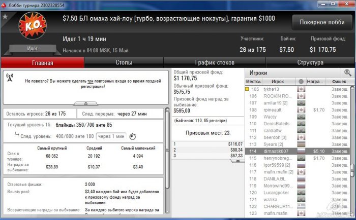Screen dimensions: 356x220
Task: Sort players by Награда column
Action: pyautogui.click(x=315, y=82)
